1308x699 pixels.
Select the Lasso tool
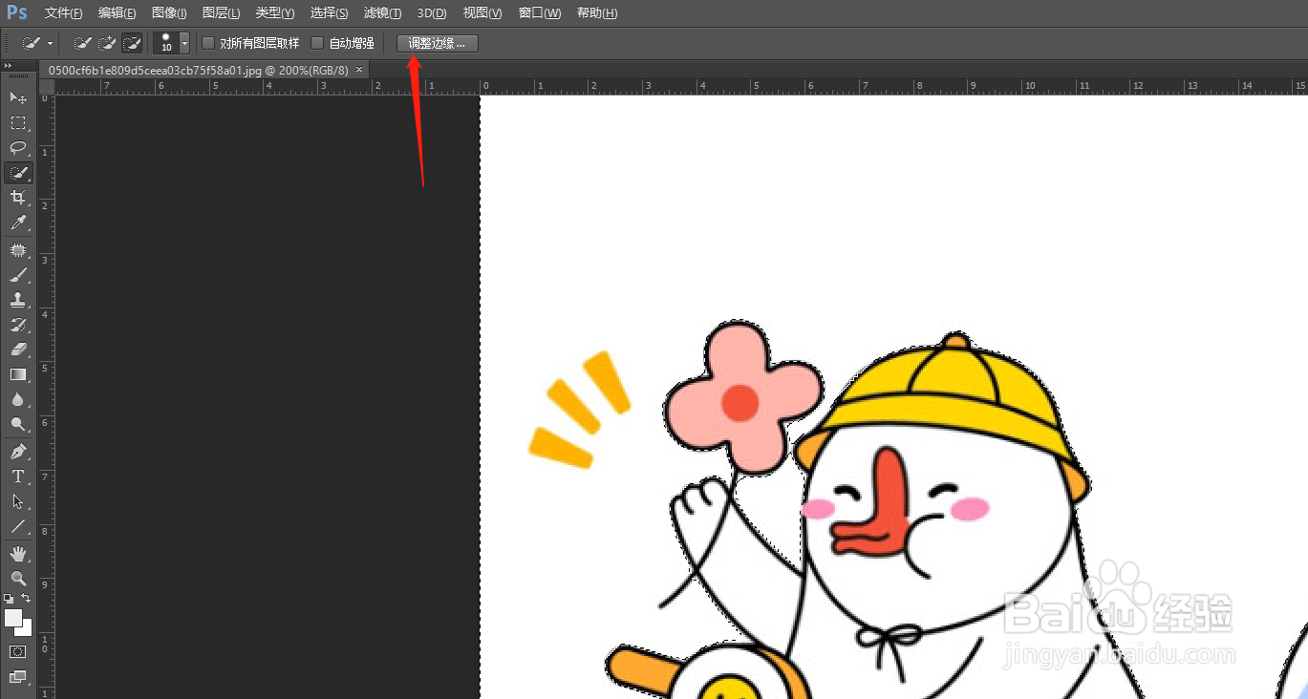click(x=18, y=148)
